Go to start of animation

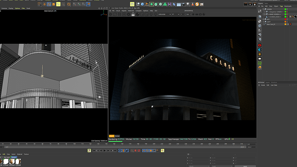(x=94, y=151)
